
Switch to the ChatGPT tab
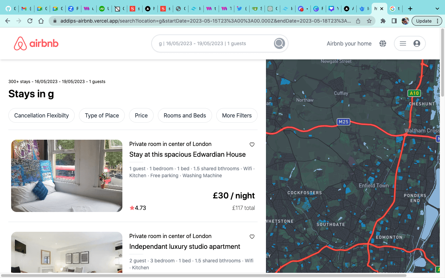(272, 9)
